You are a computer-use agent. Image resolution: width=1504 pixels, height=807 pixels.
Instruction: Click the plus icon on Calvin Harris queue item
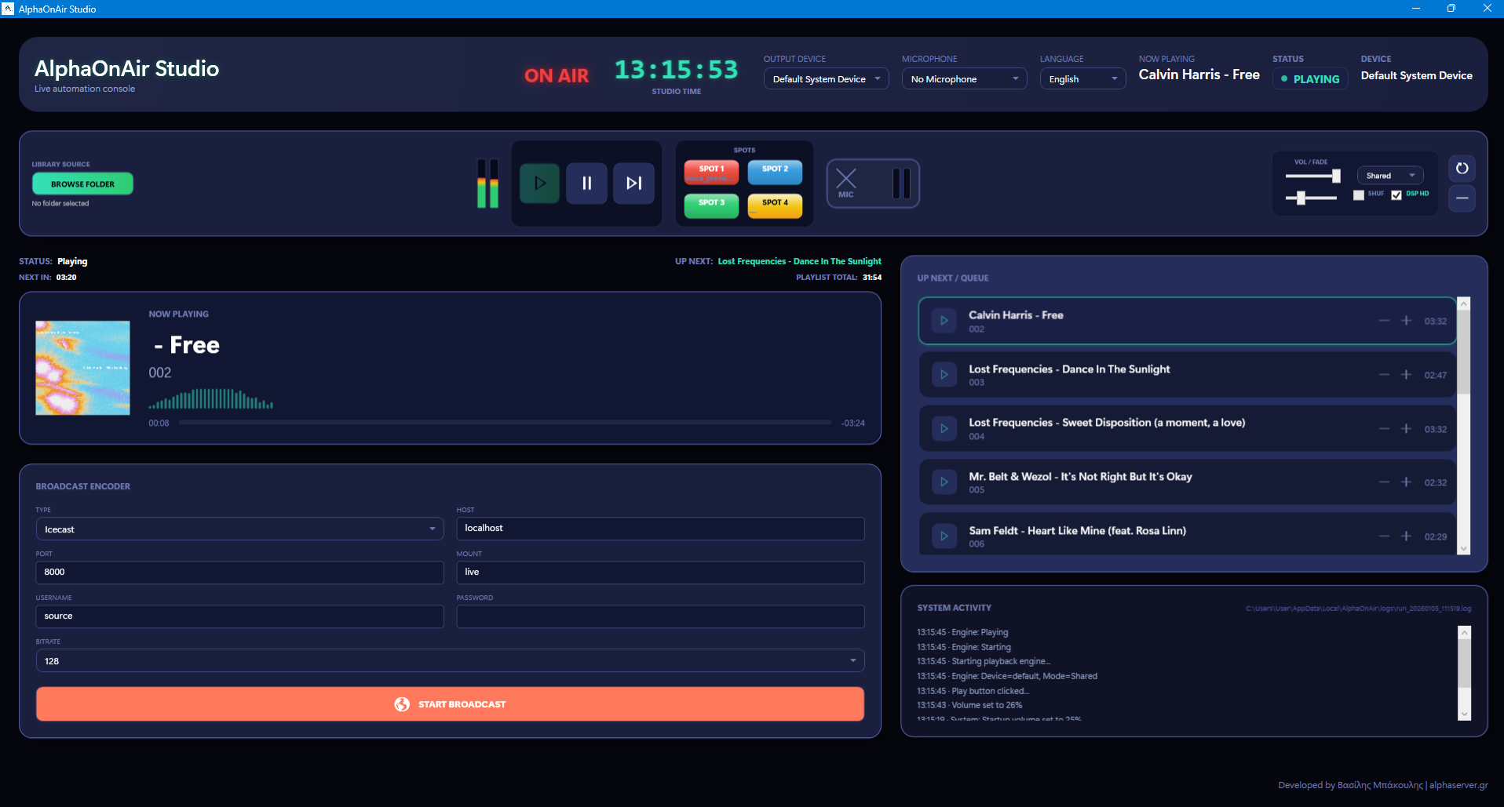1406,320
